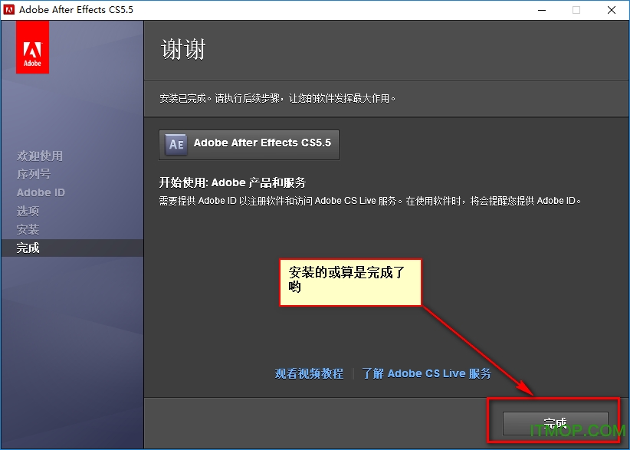The width and height of the screenshot is (630, 450).
Task: Click the AE badge next to the product name
Action: [175, 143]
